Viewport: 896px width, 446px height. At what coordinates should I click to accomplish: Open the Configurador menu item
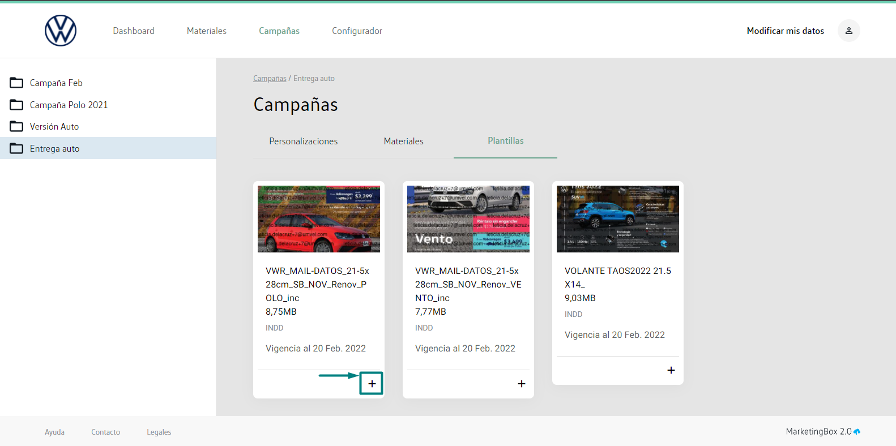click(x=357, y=31)
